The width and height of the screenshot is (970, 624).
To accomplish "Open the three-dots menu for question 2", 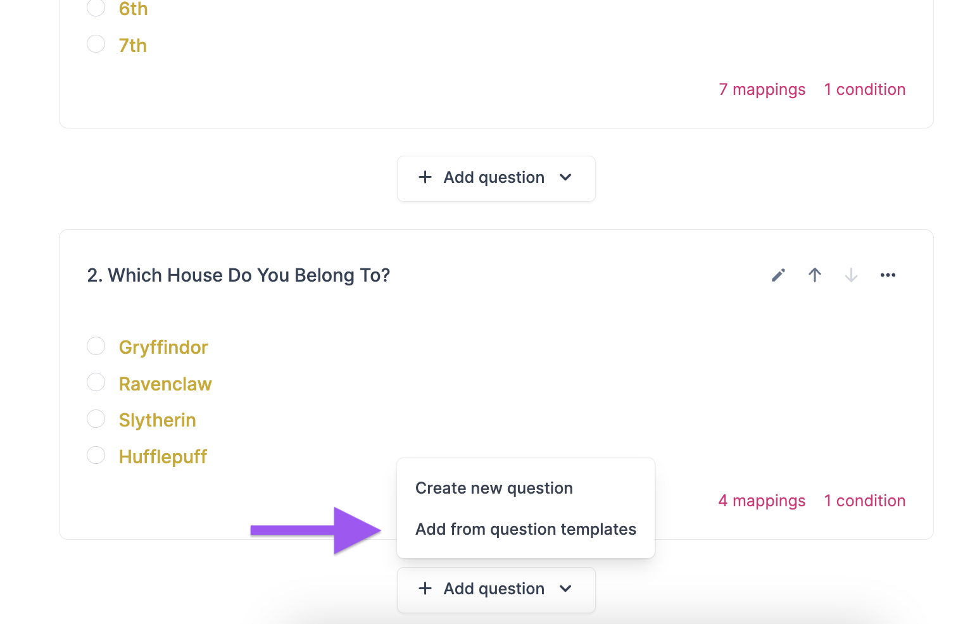I will tap(888, 275).
